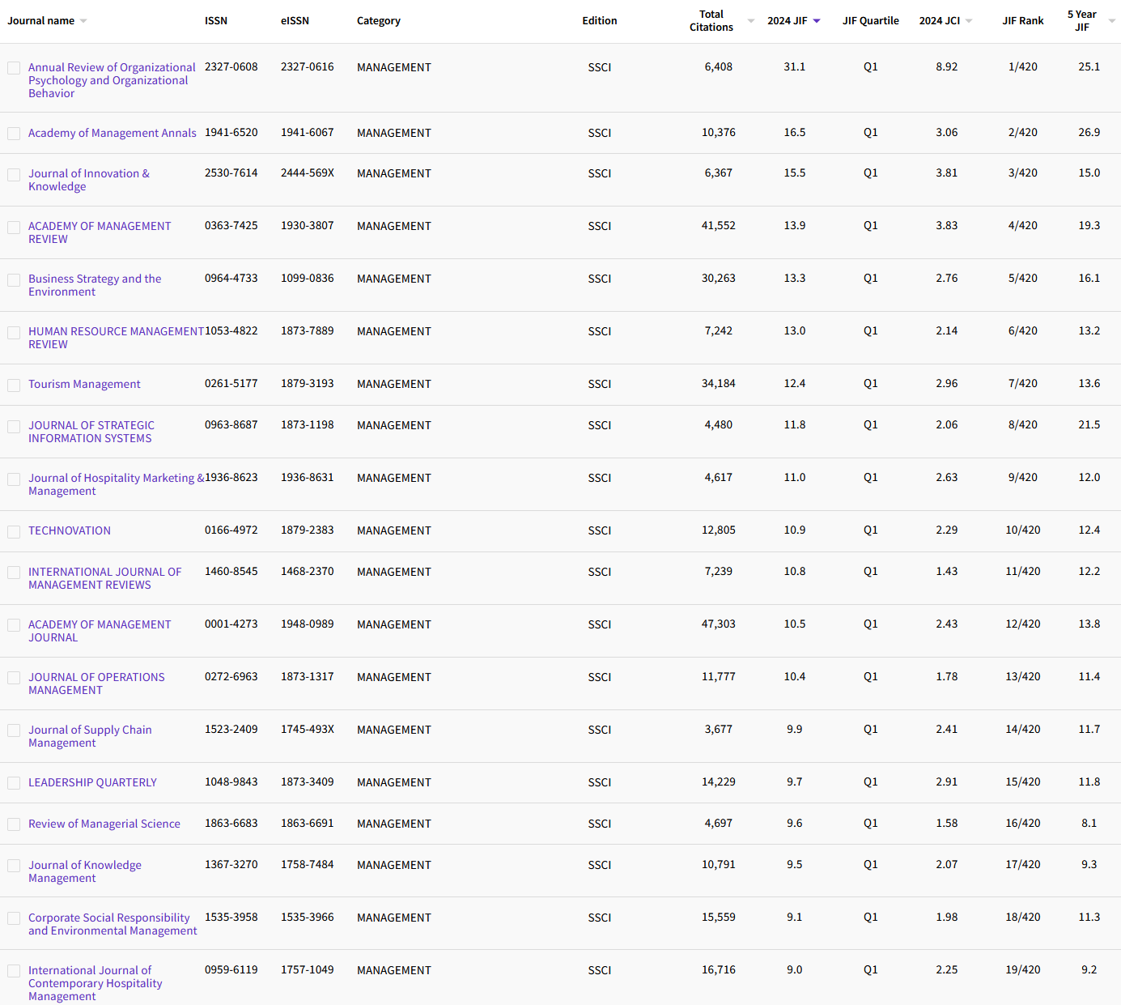
Task: Select the Academy of Management Annals checkbox
Action: click(x=14, y=134)
